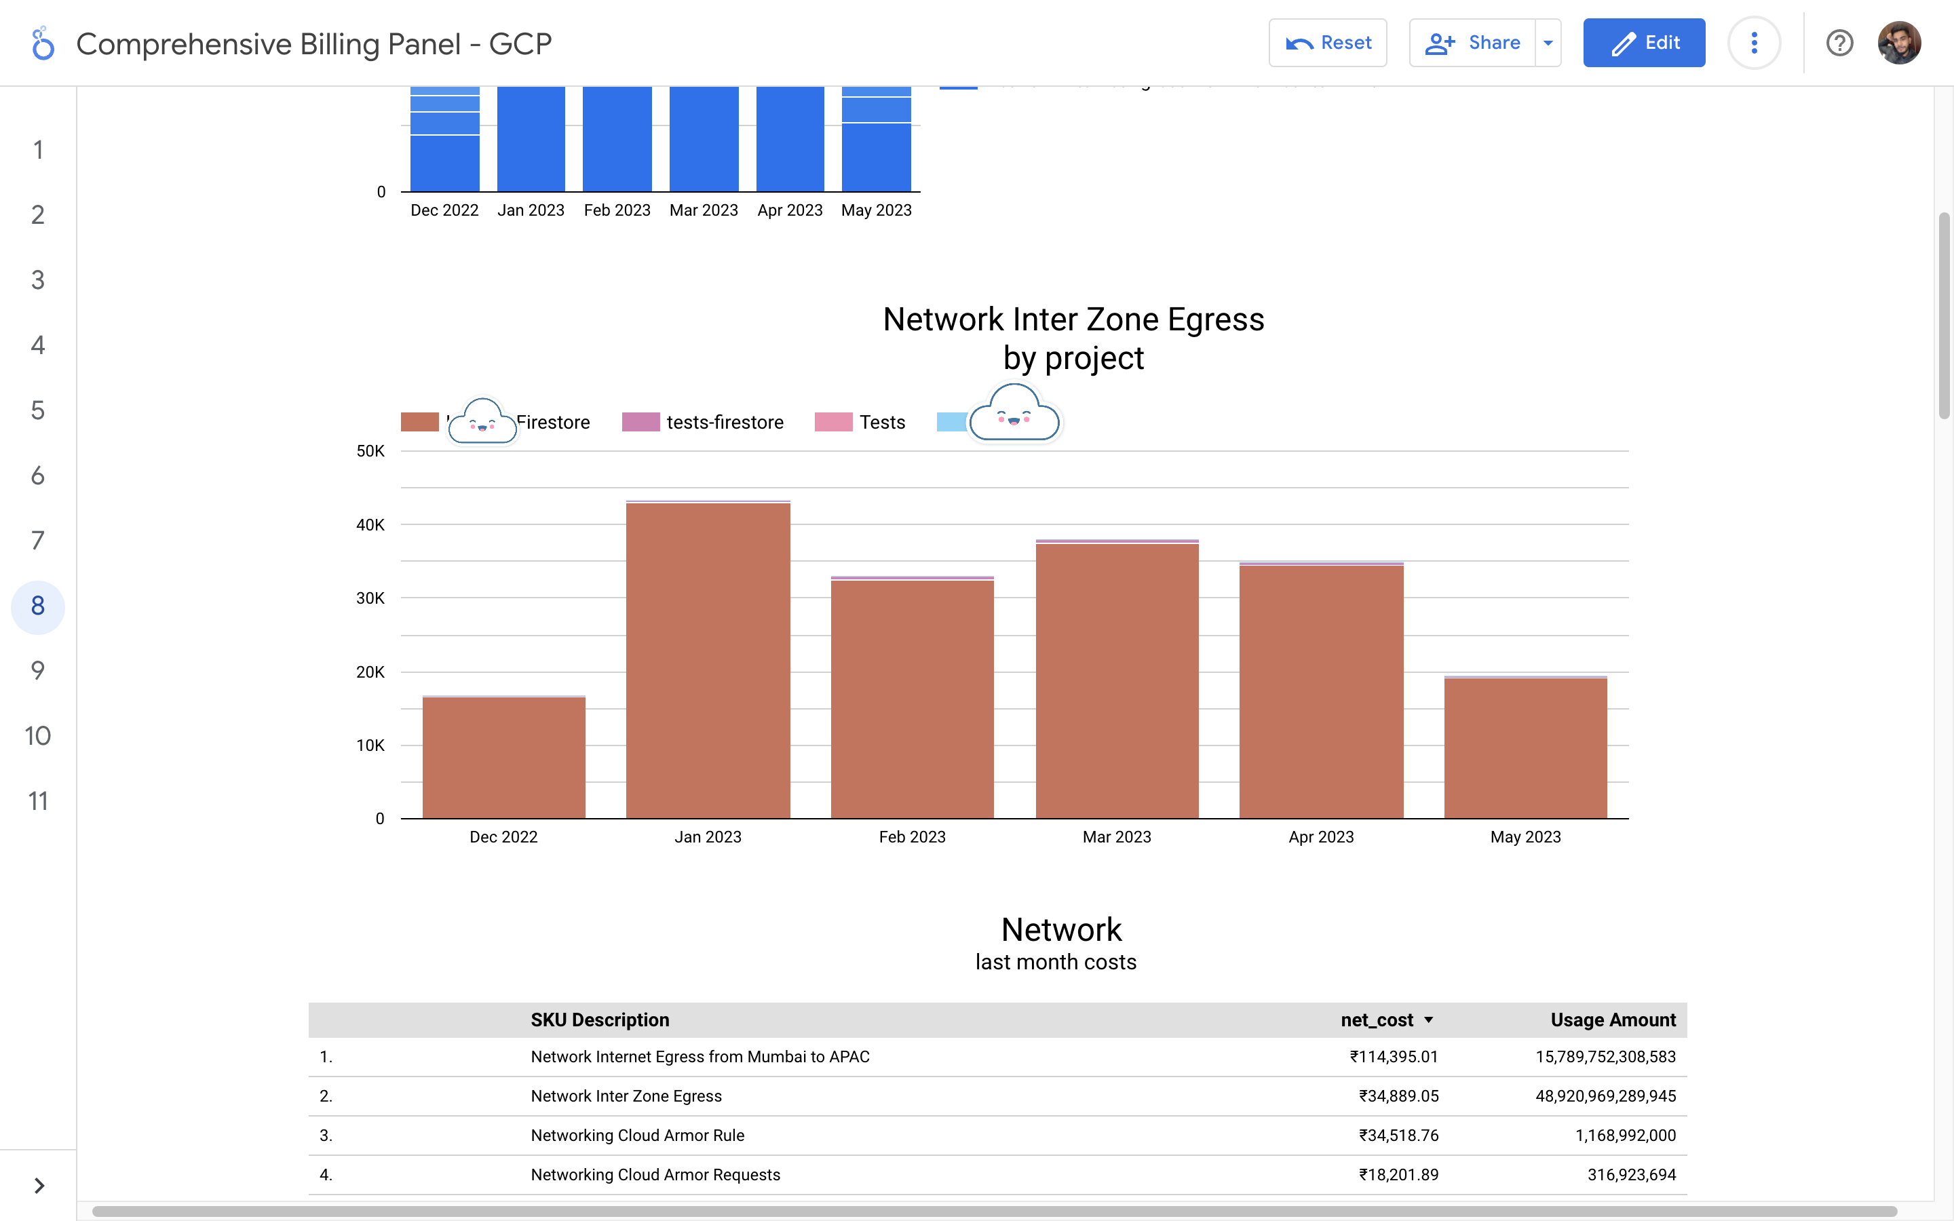Click the SKU Description column header
Viewport: 1954px width, 1221px height.
600,1020
